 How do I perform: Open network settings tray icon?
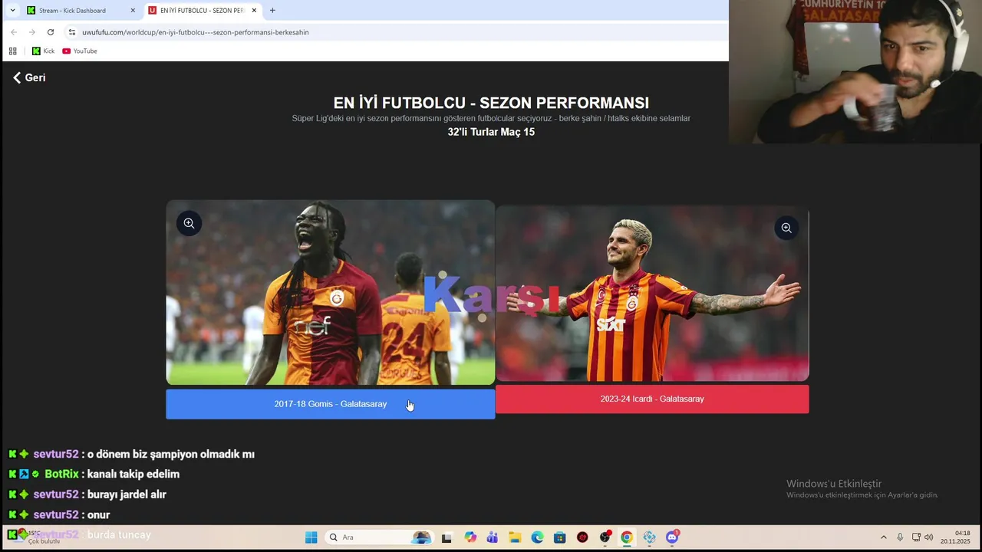[916, 537]
